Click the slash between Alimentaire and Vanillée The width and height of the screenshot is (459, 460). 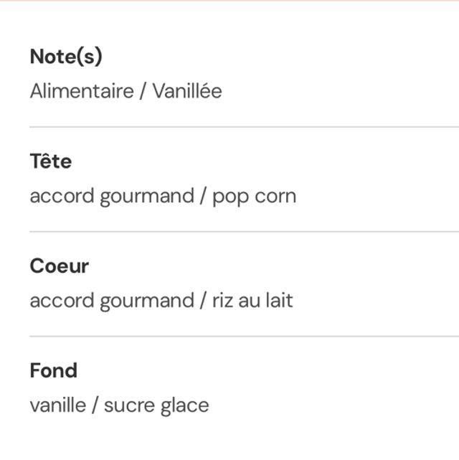(143, 91)
